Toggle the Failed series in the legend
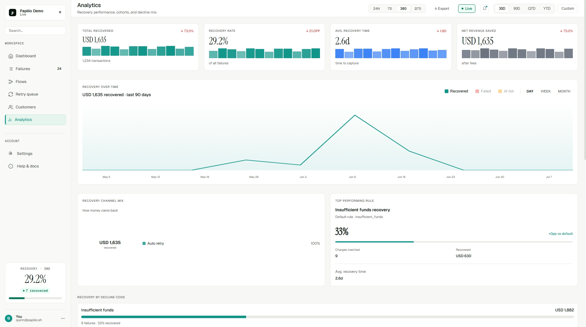The height and width of the screenshot is (327, 586). click(483, 91)
